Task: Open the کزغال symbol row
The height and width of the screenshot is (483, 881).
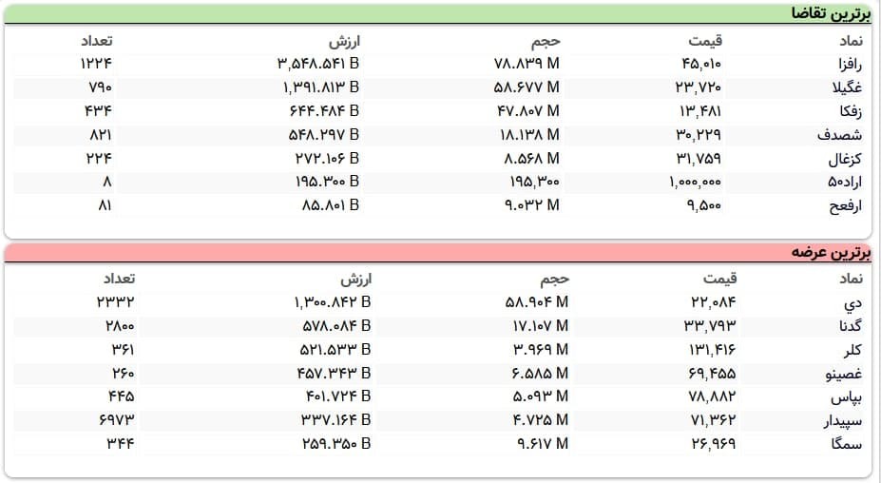Action: point(843,158)
